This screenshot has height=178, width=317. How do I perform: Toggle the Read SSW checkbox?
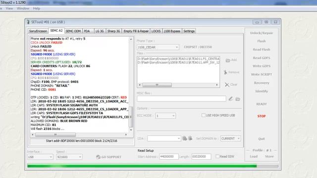[x=217, y=156]
